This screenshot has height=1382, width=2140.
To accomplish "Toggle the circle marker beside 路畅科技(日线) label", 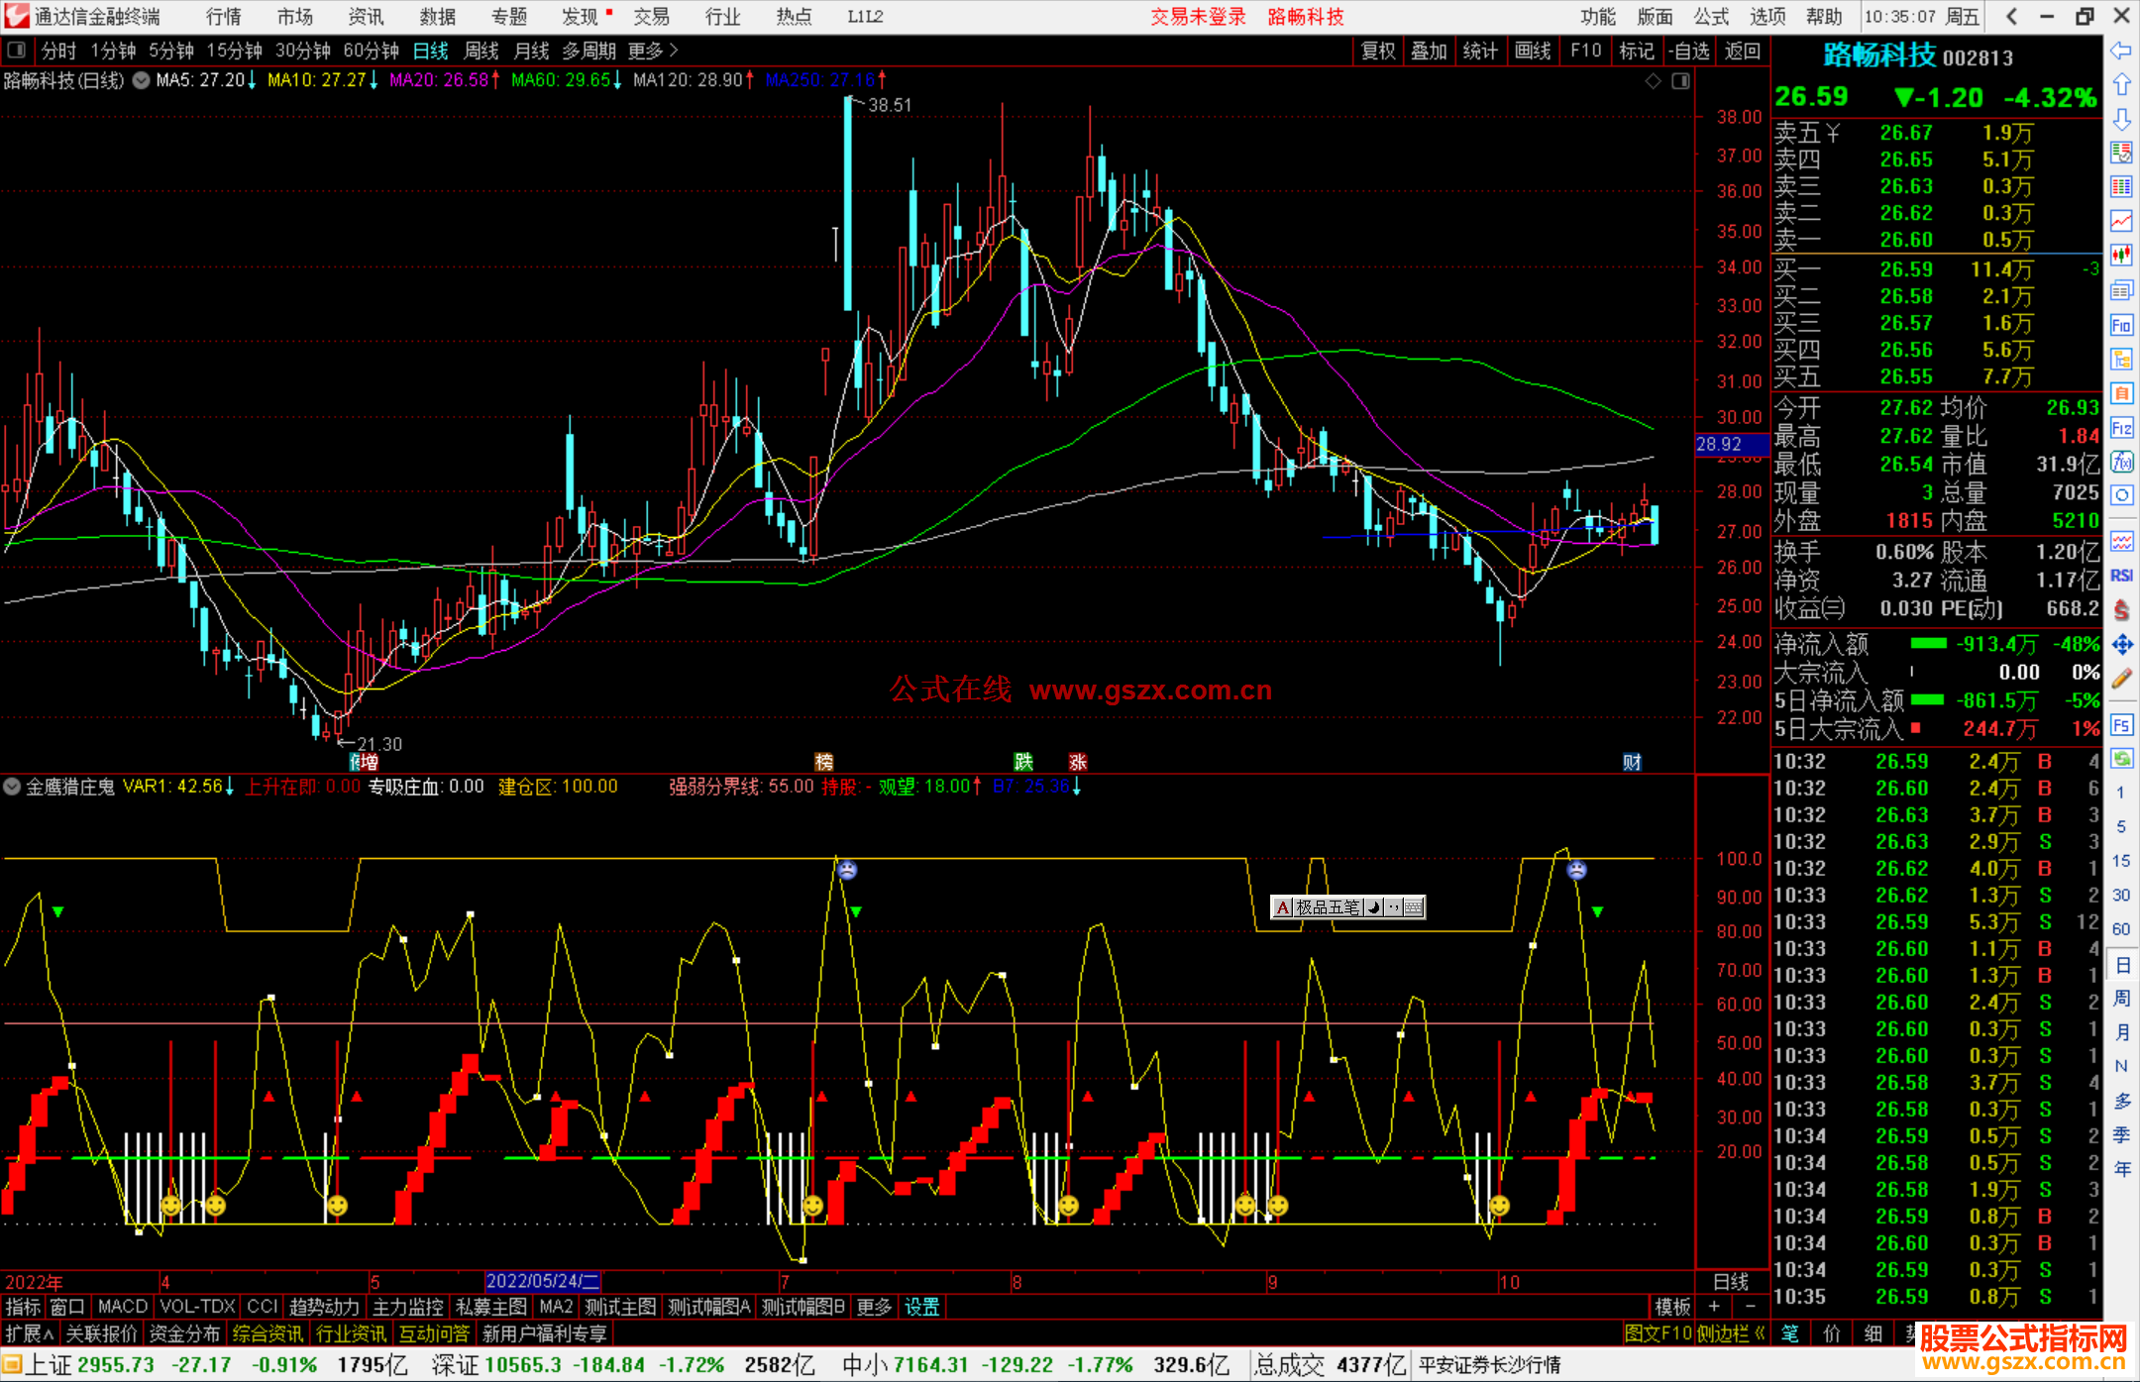I will pos(141,80).
